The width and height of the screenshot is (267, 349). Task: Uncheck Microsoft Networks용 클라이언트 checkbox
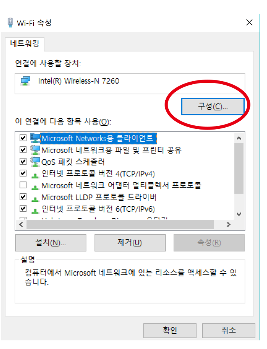point(23,138)
